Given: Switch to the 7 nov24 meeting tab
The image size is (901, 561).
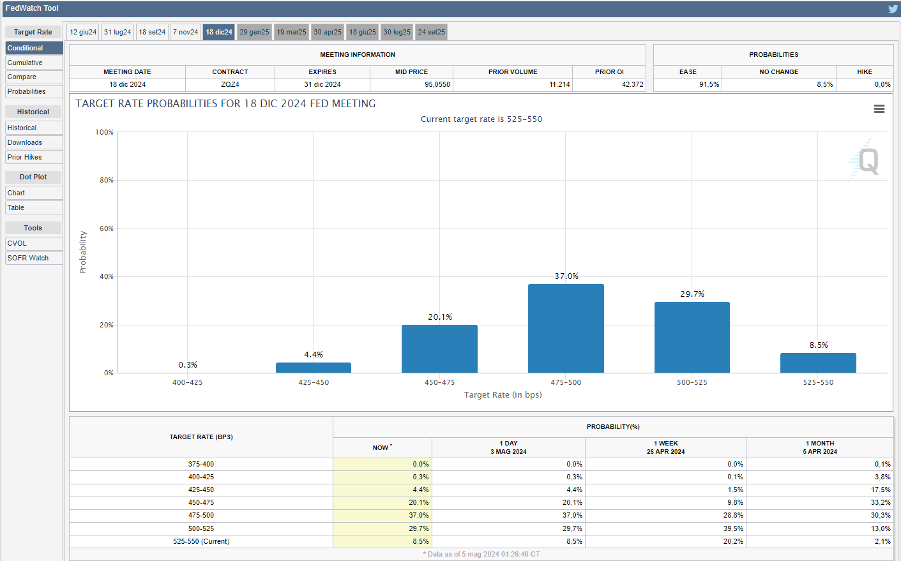Looking at the screenshot, I should click(186, 32).
